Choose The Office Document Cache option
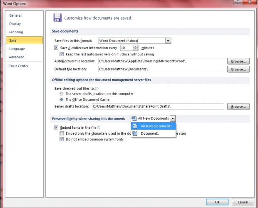Viewport: 258px width, 208px height. click(x=62, y=100)
